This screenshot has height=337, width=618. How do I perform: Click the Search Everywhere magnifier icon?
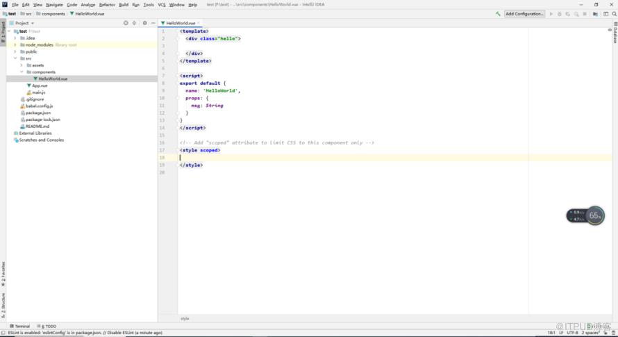pos(614,14)
